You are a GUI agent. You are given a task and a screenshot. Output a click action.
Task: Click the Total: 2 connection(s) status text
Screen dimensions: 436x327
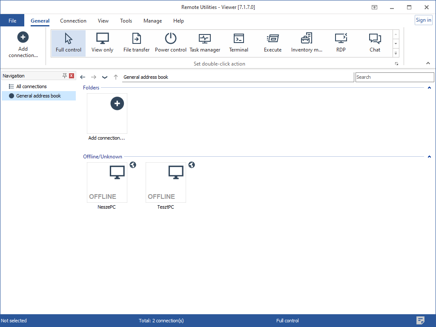[x=161, y=321]
